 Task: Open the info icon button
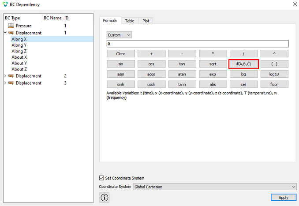pos(105,198)
